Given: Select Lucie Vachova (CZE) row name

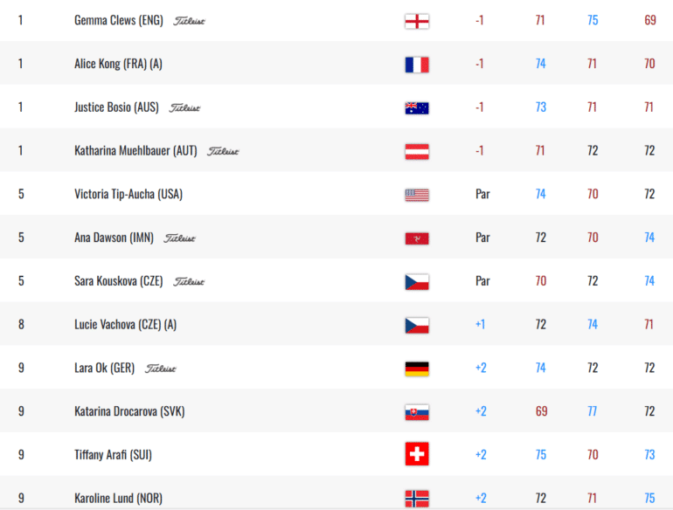Looking at the screenshot, I should click(125, 325).
